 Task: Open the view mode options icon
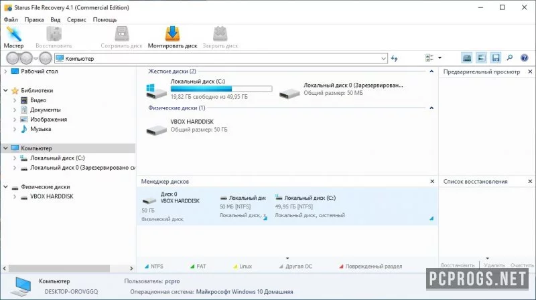429,58
